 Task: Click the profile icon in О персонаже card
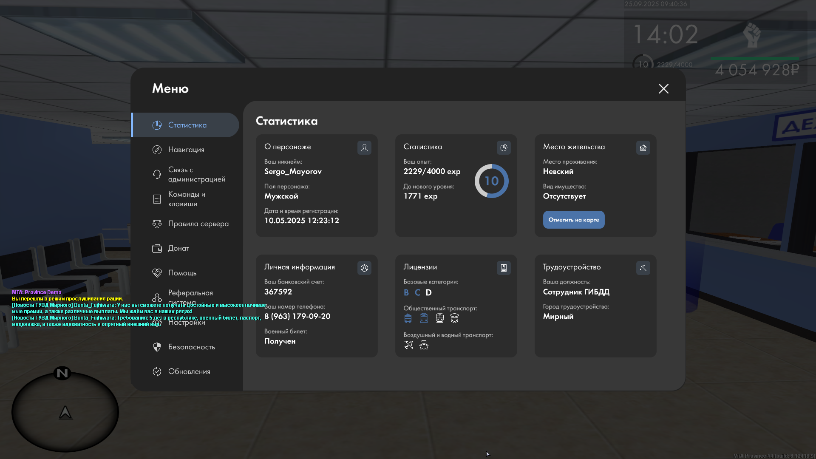point(364,147)
